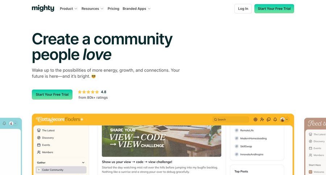Open the Pricing page
The image size is (326, 175).
[x=113, y=9]
